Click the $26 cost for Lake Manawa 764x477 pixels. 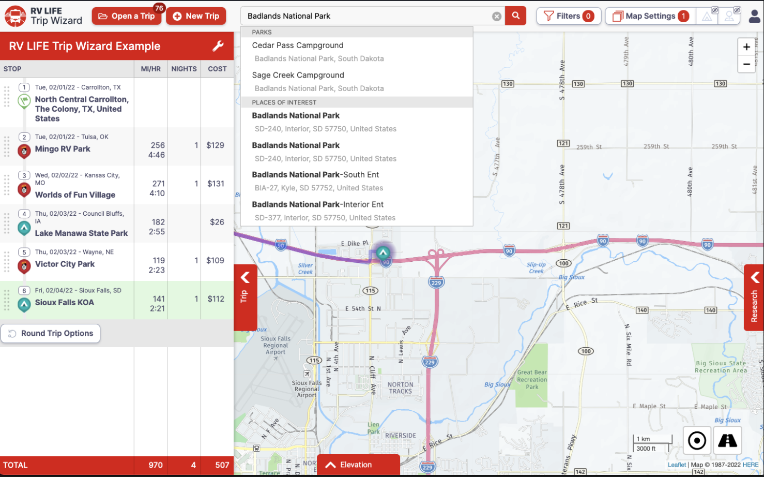tap(217, 222)
